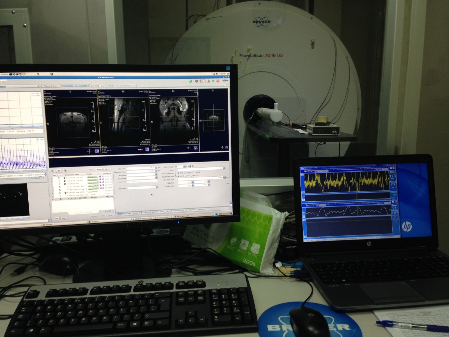The image size is (449, 337).
Task: Click the Slice Thickness stepper arrows
Action: [224, 177]
